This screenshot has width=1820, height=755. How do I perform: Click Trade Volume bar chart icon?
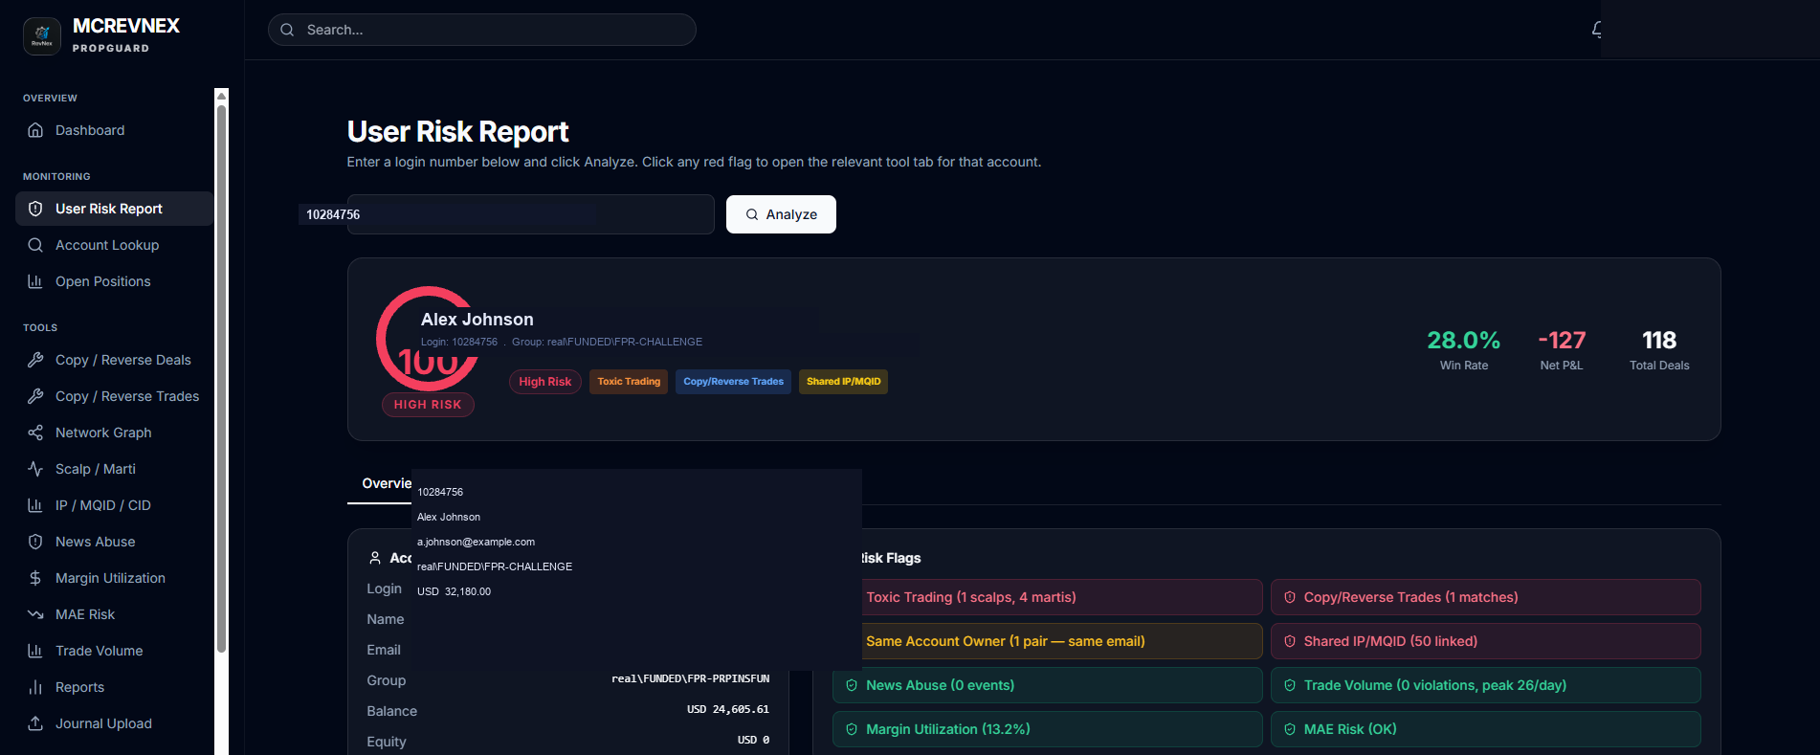[35, 651]
